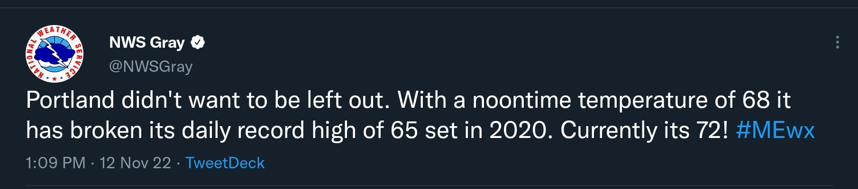This screenshot has width=858, height=189.
Task: Click the 12 Nov 22 date
Action: 135,163
